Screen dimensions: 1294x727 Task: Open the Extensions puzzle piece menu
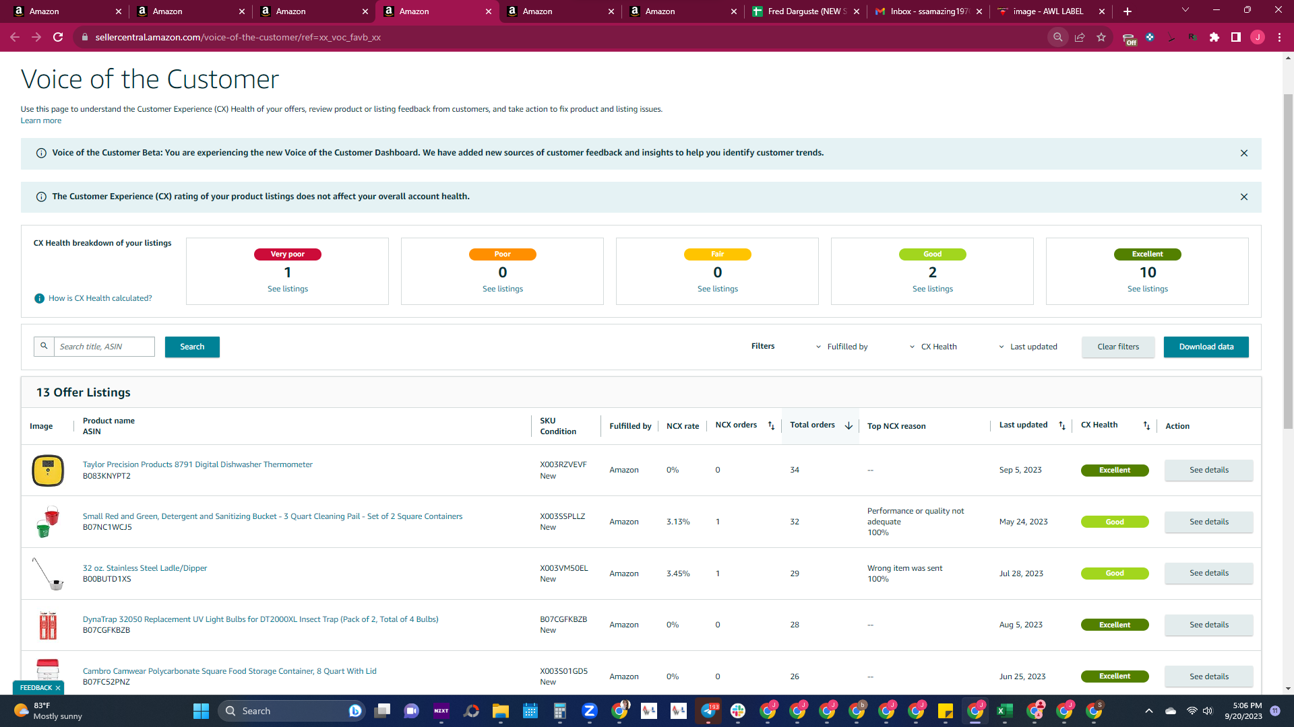[x=1214, y=37]
